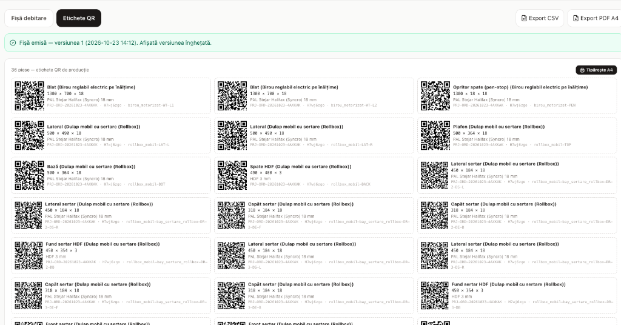Click the QR code of Capăt sertar DR-2-DE-B

(x=434, y=215)
